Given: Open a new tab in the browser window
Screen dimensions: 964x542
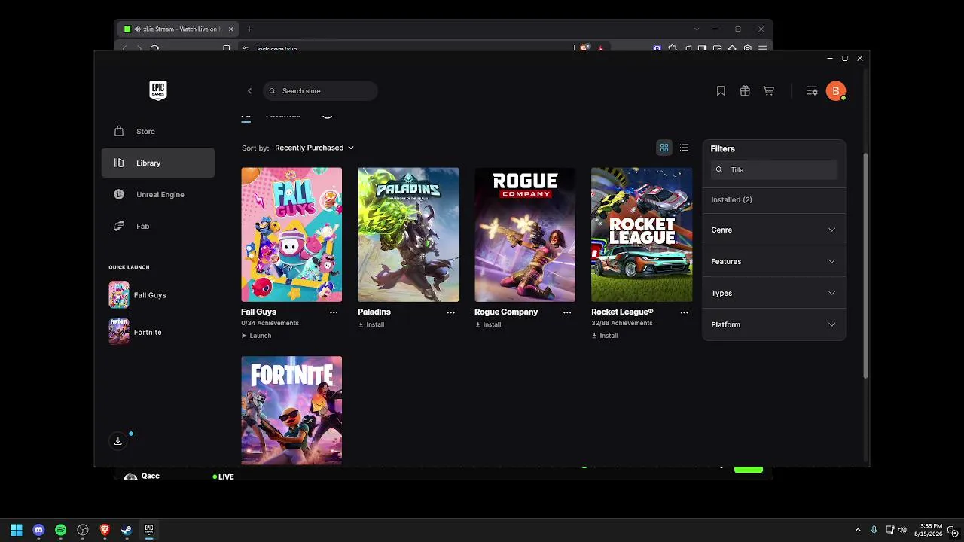Looking at the screenshot, I should point(249,29).
